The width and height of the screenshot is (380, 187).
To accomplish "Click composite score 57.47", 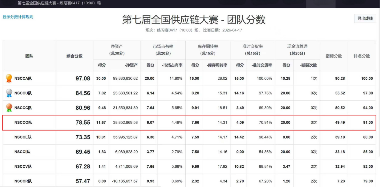I will coord(83,181).
